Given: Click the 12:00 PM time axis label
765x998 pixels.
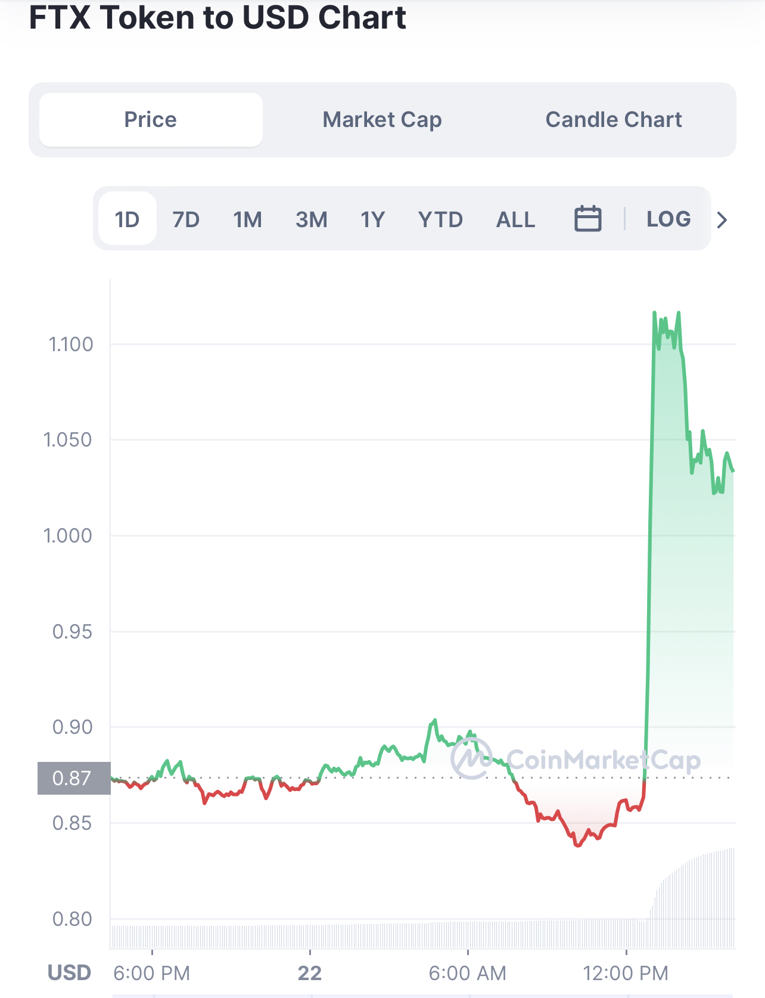Looking at the screenshot, I should 625,973.
